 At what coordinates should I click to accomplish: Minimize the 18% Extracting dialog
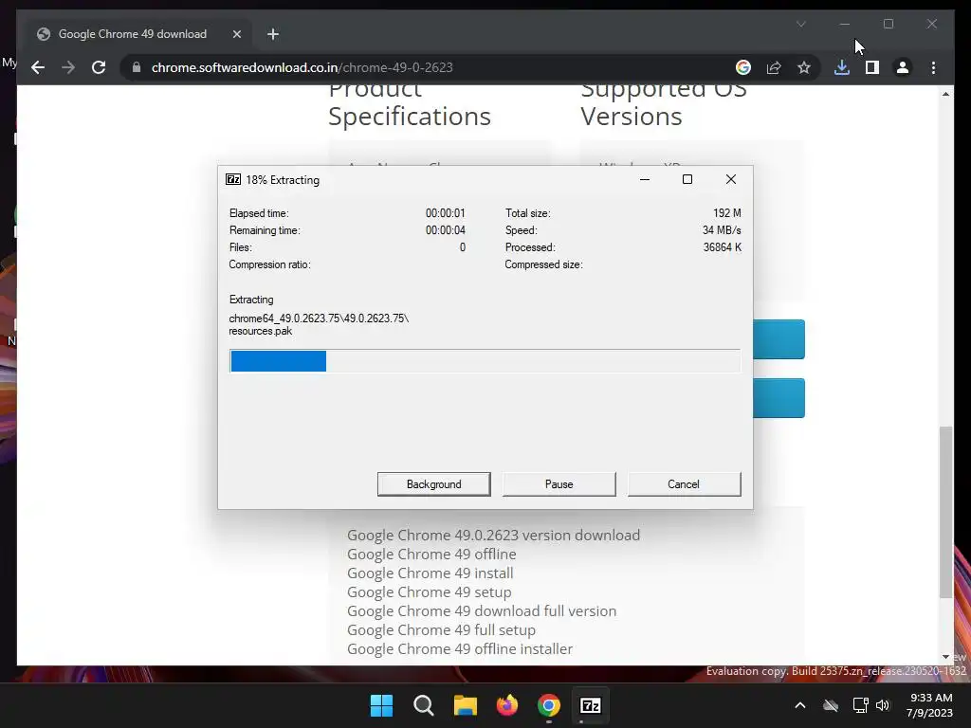click(645, 179)
